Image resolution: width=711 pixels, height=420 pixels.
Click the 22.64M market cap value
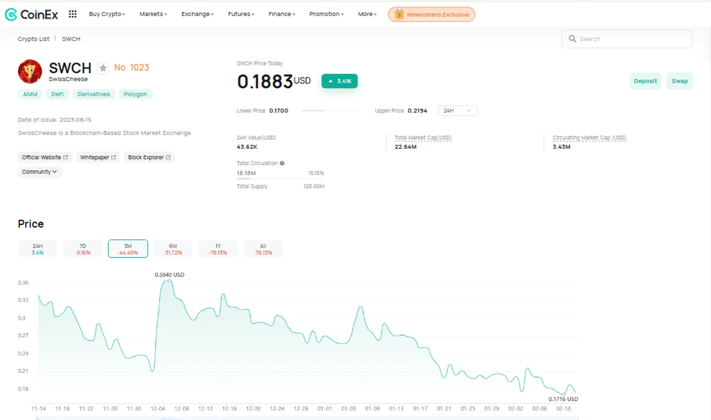coord(405,147)
